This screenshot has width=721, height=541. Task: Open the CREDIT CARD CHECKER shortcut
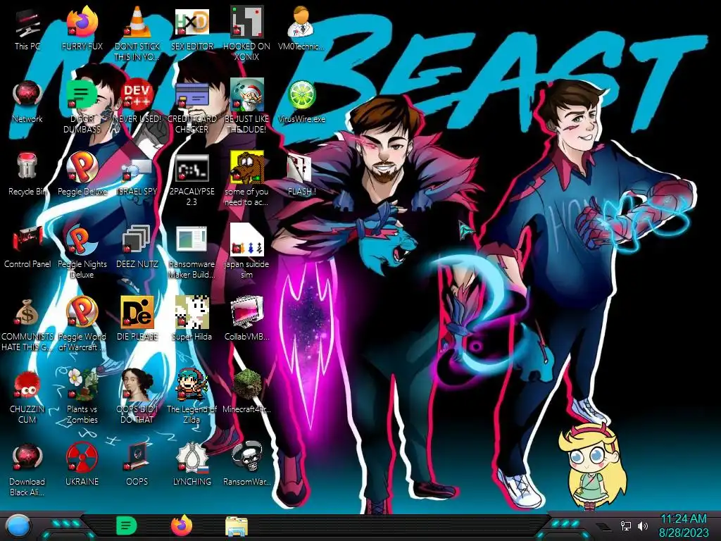[192, 95]
